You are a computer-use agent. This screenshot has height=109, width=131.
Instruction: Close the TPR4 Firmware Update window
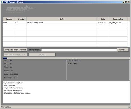tap(129, 2)
